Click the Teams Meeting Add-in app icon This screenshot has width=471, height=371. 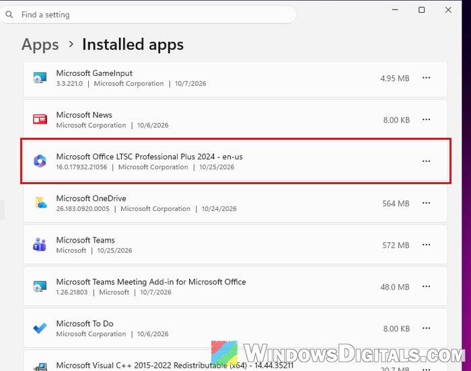tap(40, 286)
